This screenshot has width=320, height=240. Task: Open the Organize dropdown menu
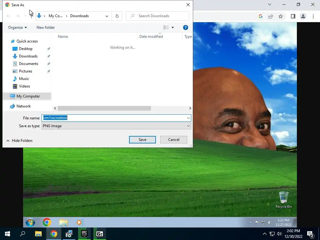[17, 27]
